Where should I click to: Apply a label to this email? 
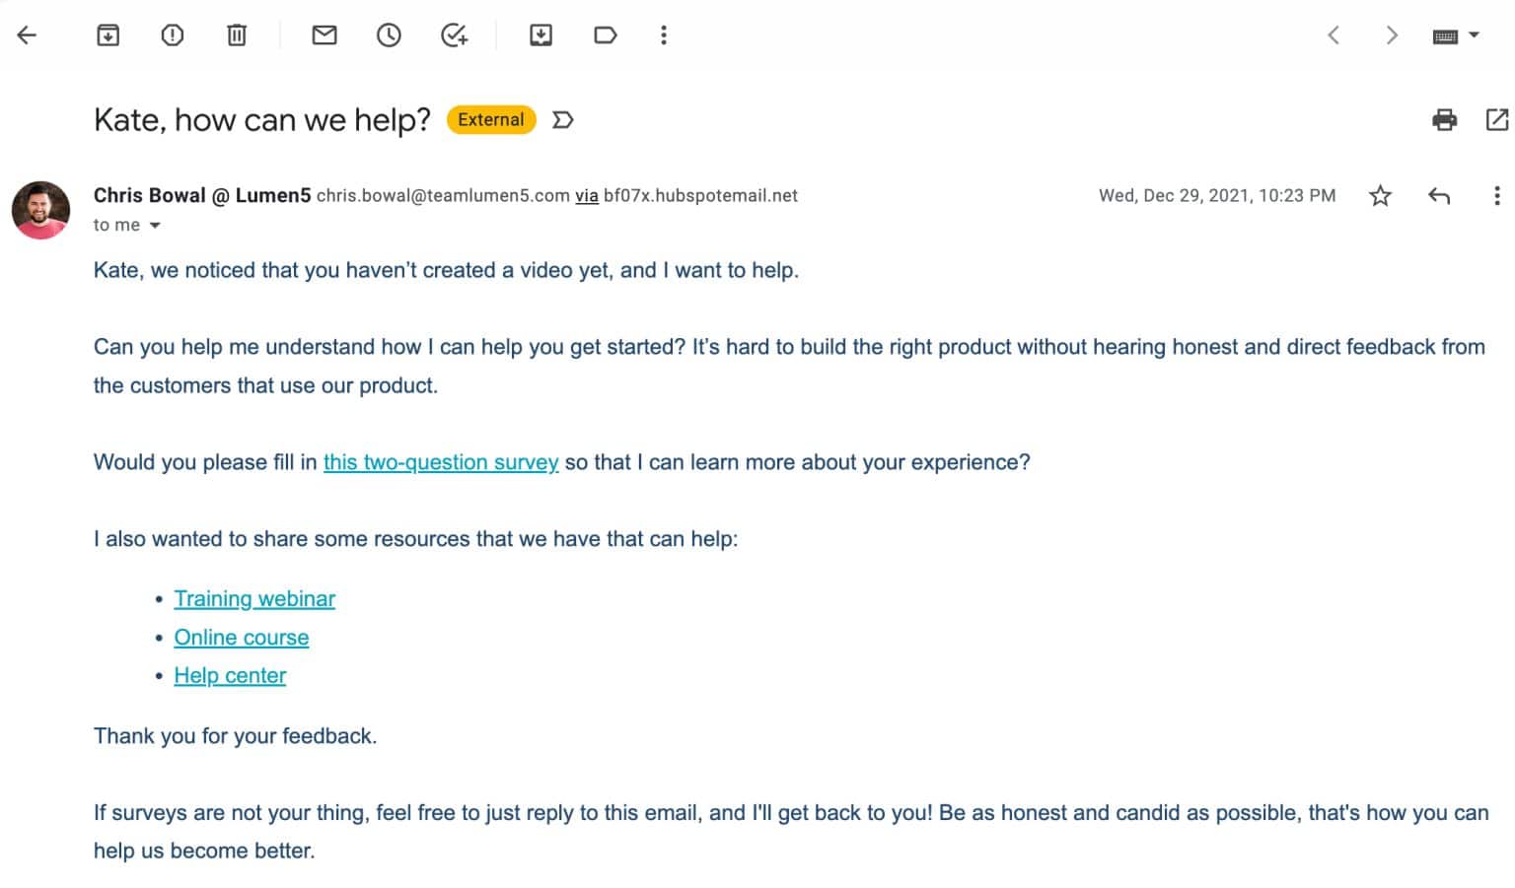[606, 34]
